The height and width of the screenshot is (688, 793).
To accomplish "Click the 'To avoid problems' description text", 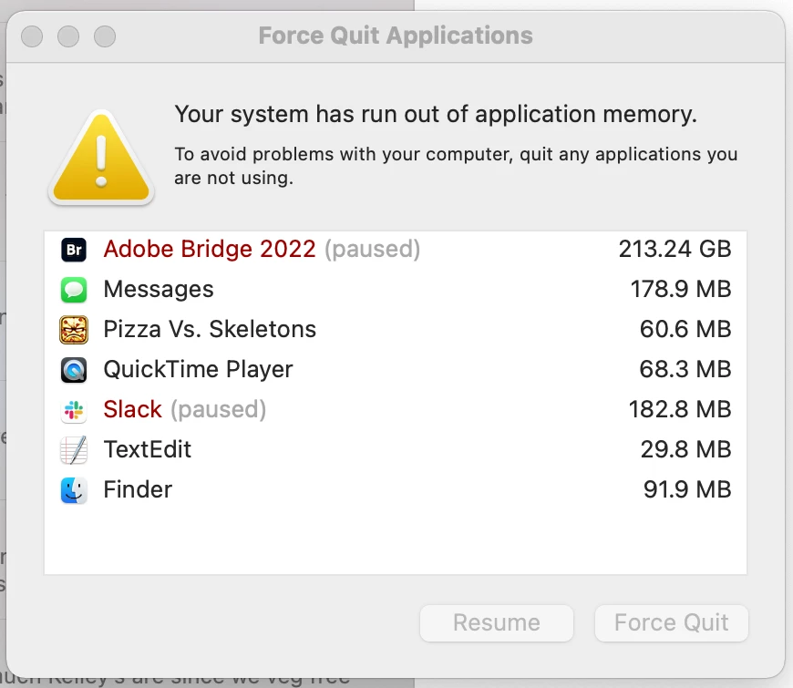I will pos(456,166).
